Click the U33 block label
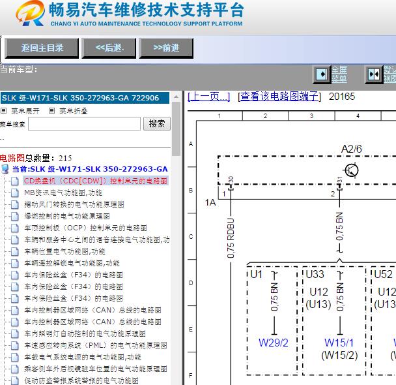Viewport: 396px width, 385px height. coord(315,274)
